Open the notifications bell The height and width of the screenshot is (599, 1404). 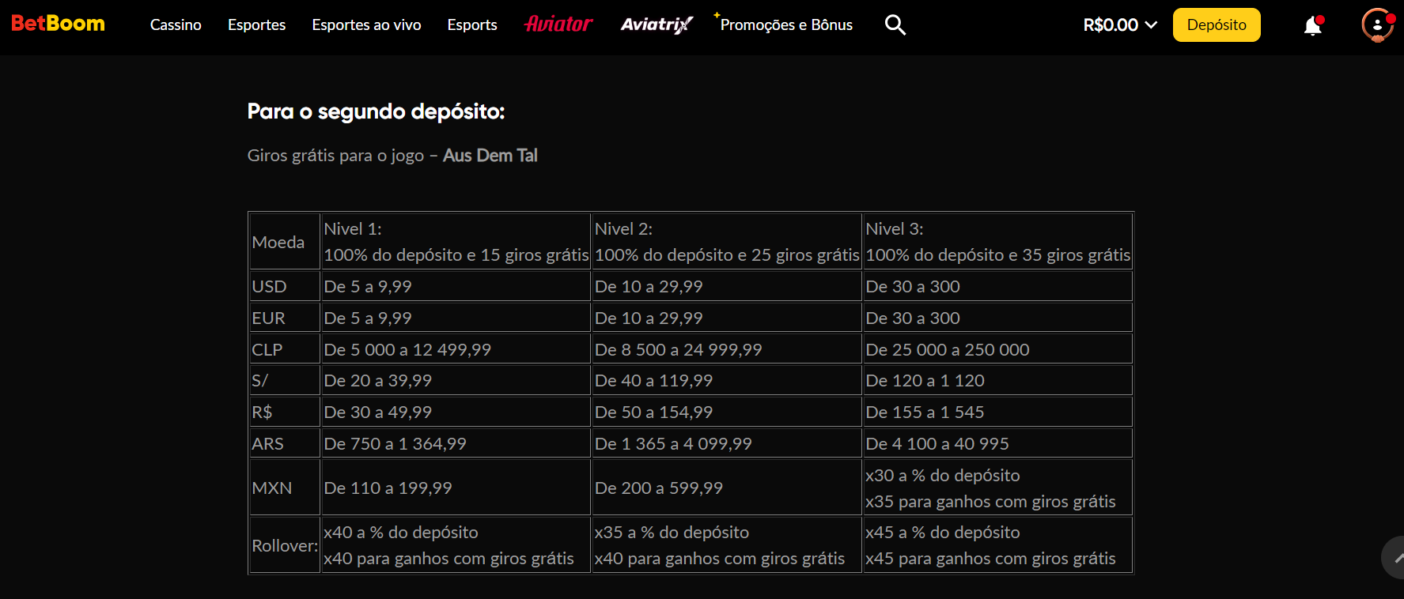coord(1313,25)
